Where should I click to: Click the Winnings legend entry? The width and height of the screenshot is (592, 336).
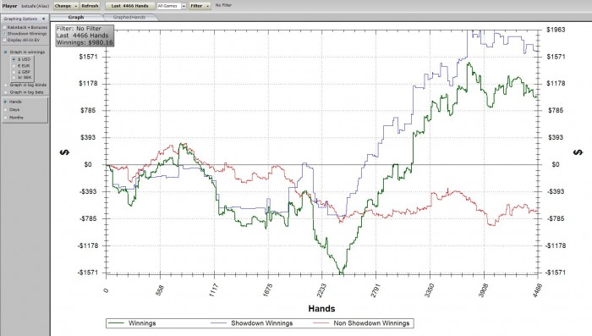[x=132, y=323]
